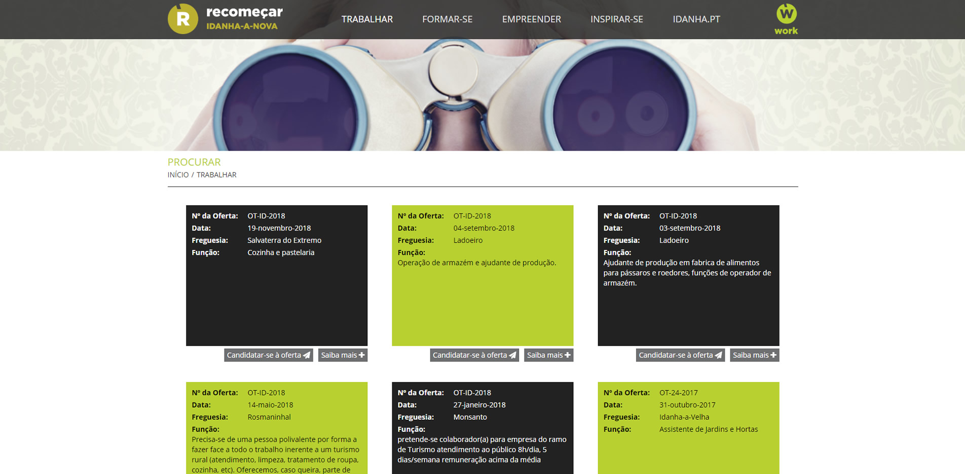Go to the INSPIRAR-SE section
965x474 pixels.
[616, 19]
